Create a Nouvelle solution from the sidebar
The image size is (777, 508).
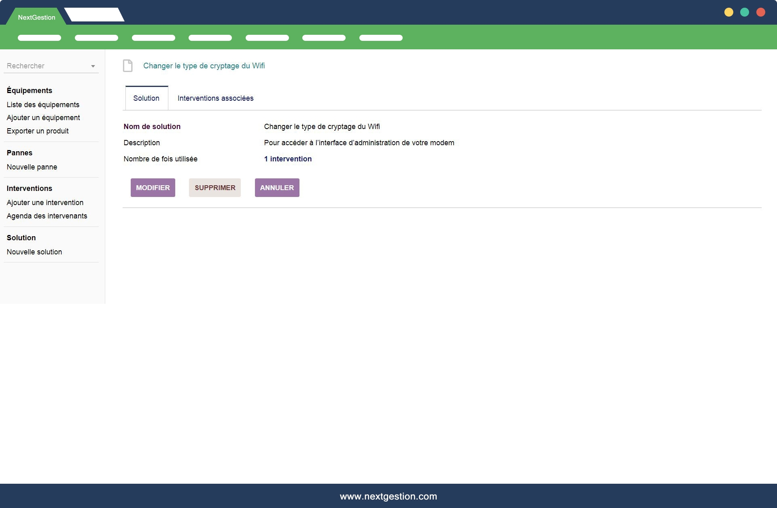34,252
